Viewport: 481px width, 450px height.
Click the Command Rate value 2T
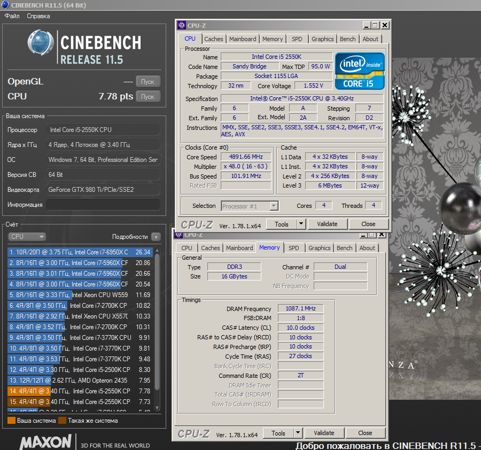tap(300, 376)
